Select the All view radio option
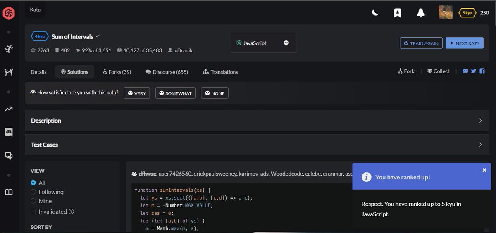 pos(33,183)
